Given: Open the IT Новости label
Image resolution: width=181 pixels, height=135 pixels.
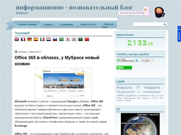Looking at the screenshot, I should click(148, 87).
